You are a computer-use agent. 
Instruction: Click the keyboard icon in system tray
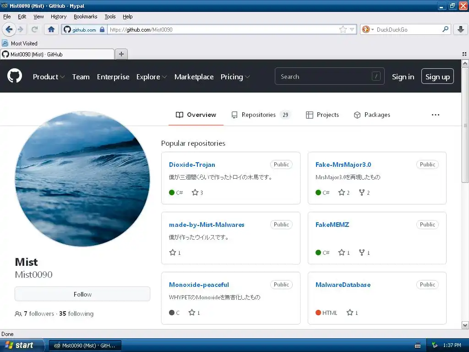coord(418,346)
